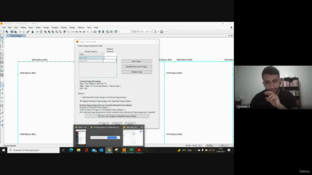Open the Define menu
The width and height of the screenshot is (312, 175).
[23, 28]
